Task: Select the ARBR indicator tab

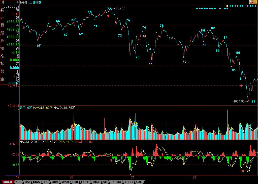Action: [x=128, y=182]
